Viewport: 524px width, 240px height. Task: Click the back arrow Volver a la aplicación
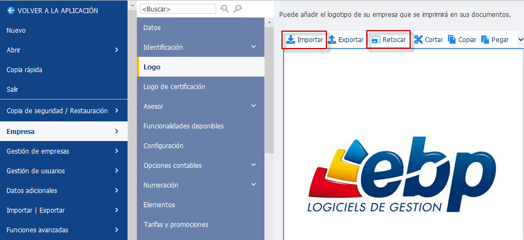(x=11, y=11)
